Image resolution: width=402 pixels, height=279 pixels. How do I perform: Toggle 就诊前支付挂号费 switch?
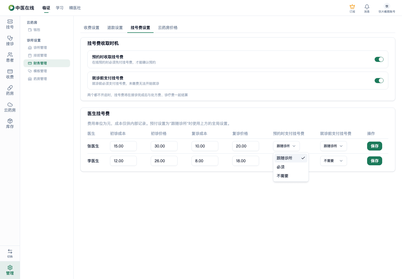click(379, 81)
